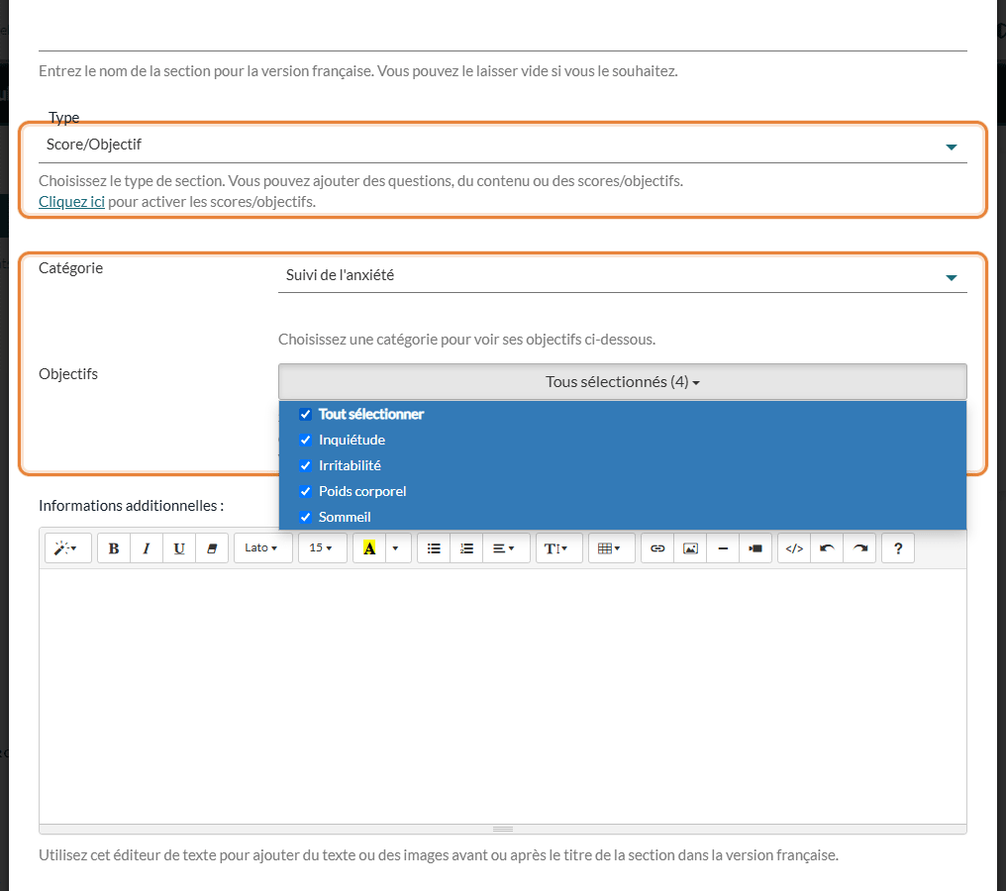Viewport: 1006px width, 891px height.
Task: Open the Lato font family dropdown
Action: point(263,548)
